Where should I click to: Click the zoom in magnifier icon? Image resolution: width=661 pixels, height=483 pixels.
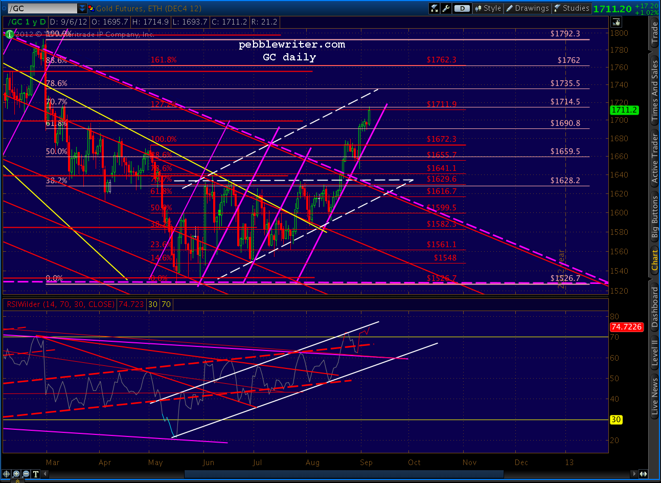coord(16,474)
